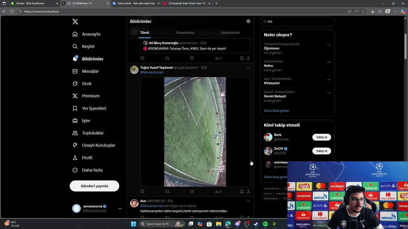
Task: Open Windows Start menu
Action: pyautogui.click(x=133, y=224)
